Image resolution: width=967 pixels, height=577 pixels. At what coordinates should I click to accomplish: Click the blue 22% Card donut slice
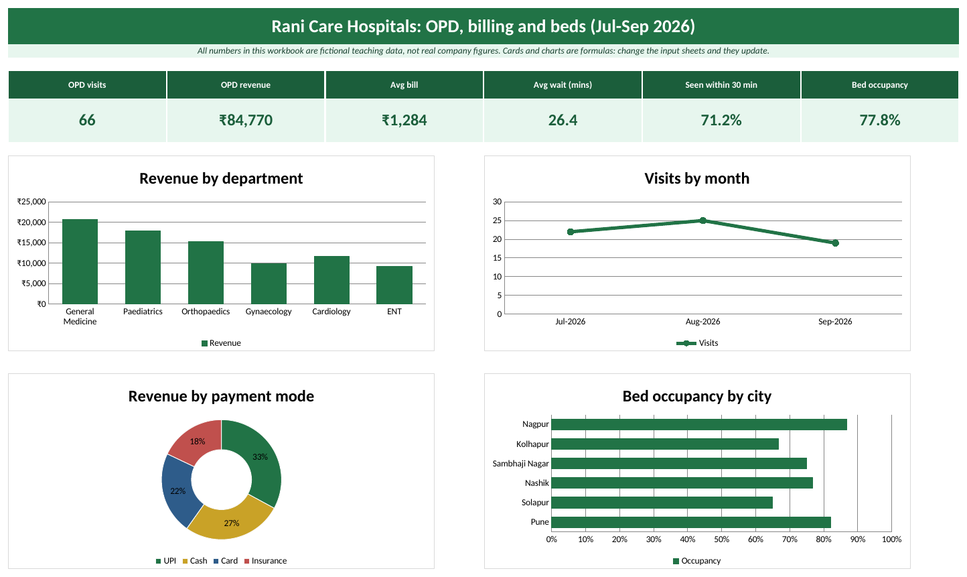pyautogui.click(x=179, y=491)
